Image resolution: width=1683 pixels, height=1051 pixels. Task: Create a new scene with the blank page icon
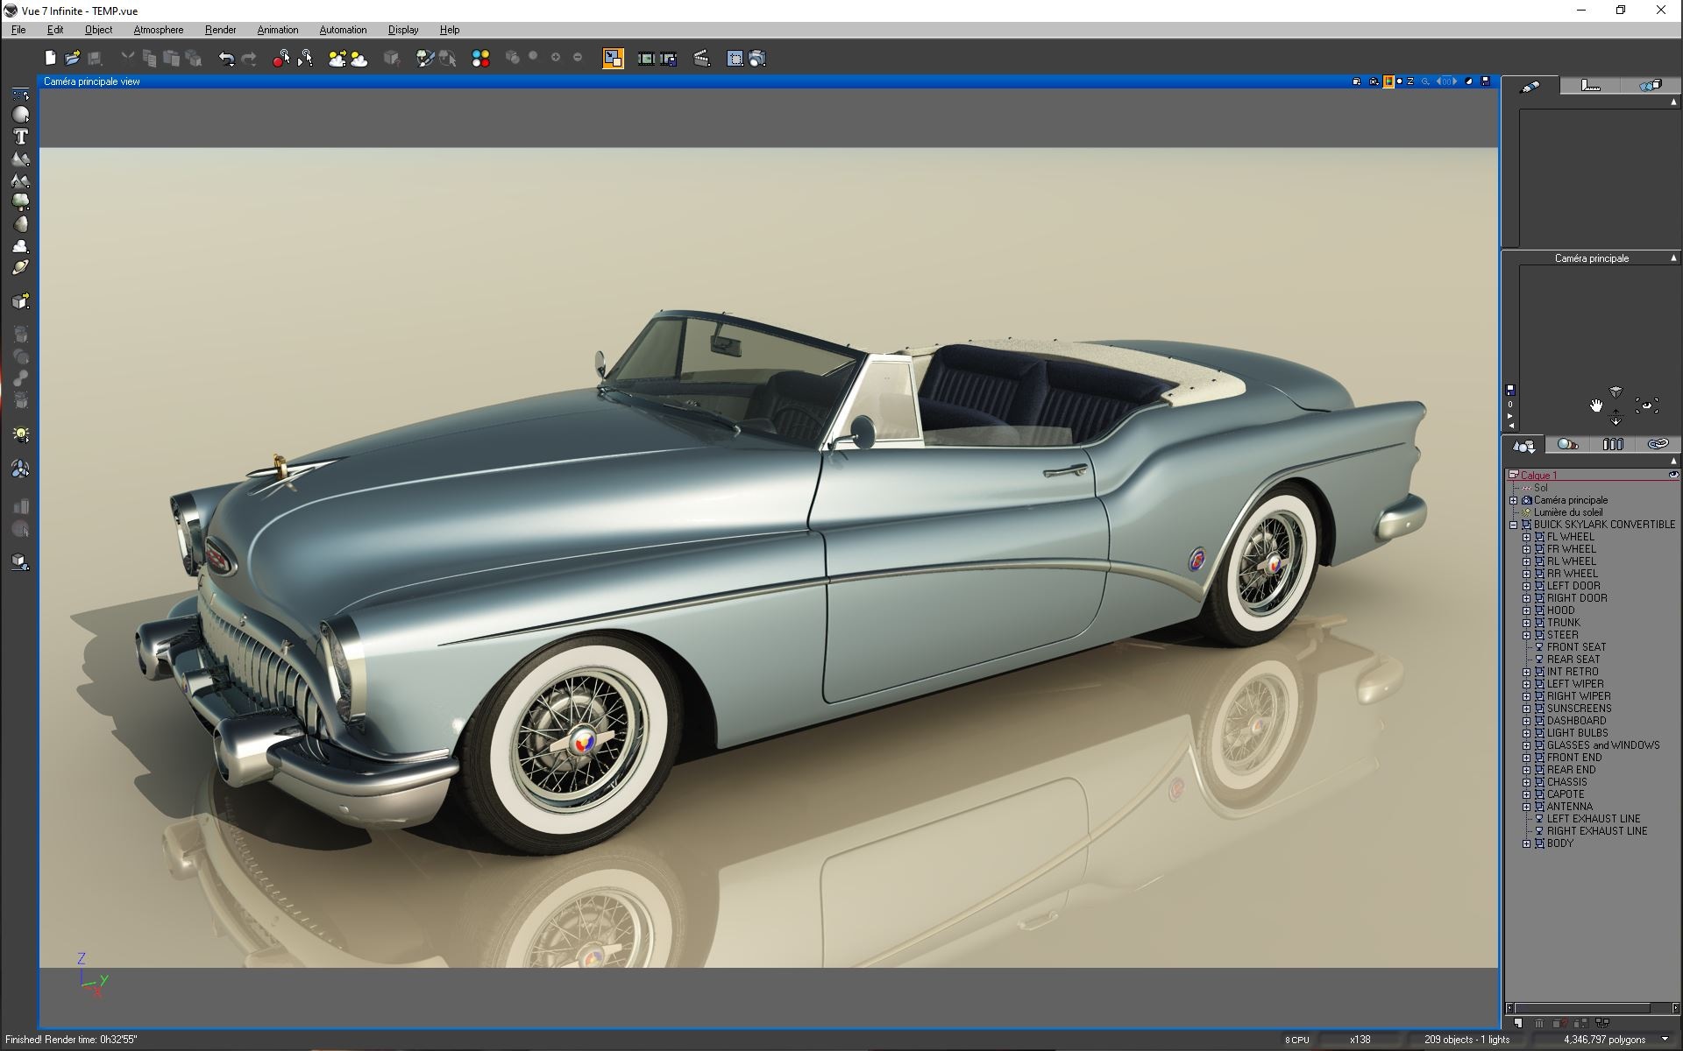(x=50, y=58)
